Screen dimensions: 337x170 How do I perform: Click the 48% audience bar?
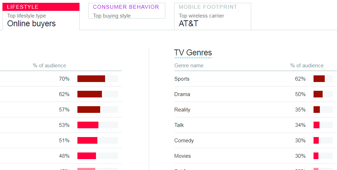[x=98, y=156]
